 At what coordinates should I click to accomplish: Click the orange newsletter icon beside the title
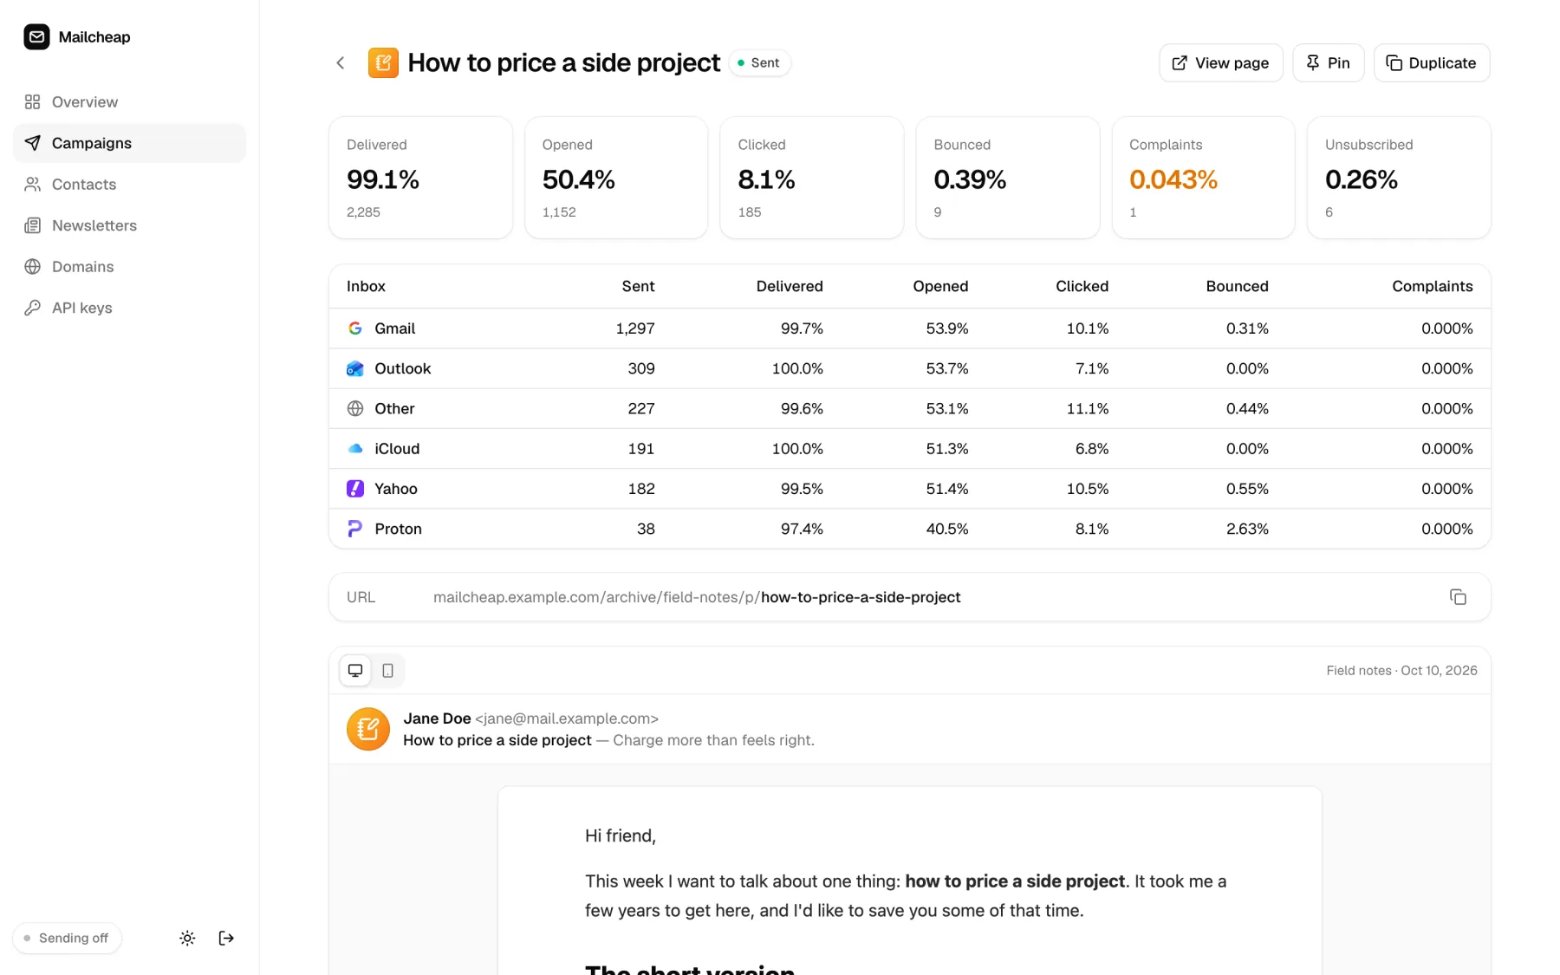(383, 62)
